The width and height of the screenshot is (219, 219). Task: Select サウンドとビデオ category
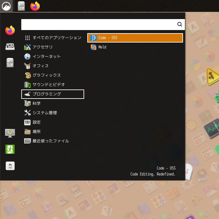pos(53,85)
